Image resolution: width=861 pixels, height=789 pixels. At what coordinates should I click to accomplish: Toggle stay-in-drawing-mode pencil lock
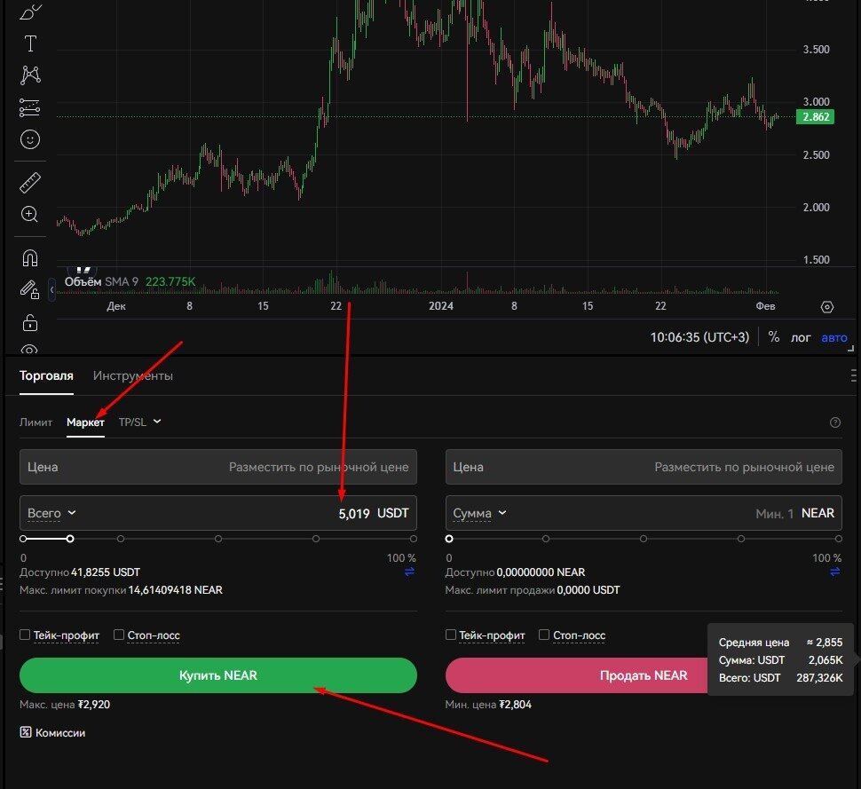29,288
